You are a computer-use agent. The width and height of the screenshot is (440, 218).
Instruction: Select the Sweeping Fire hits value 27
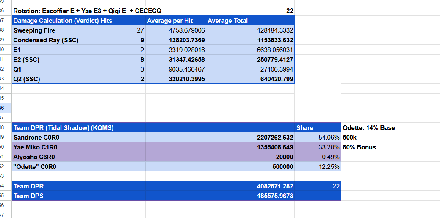click(122, 30)
